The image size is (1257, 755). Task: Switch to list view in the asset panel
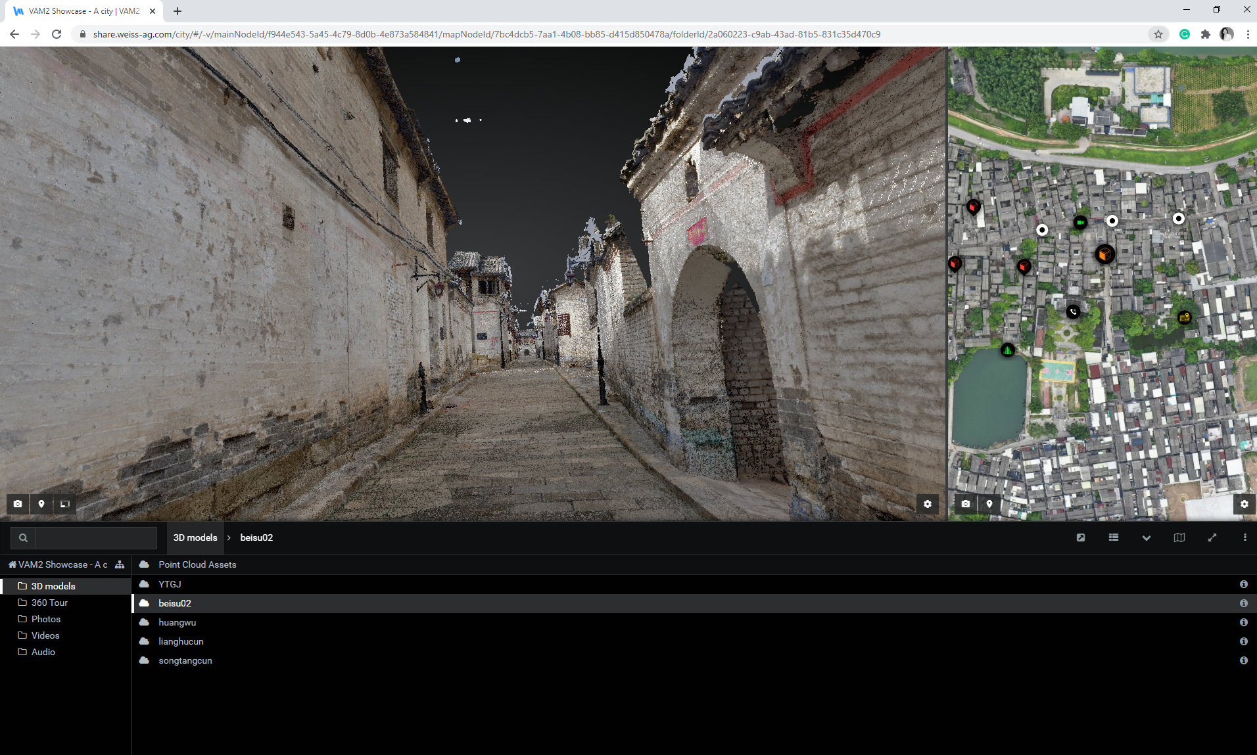coord(1113,538)
